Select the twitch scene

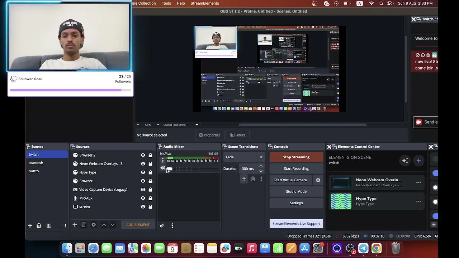47,154
